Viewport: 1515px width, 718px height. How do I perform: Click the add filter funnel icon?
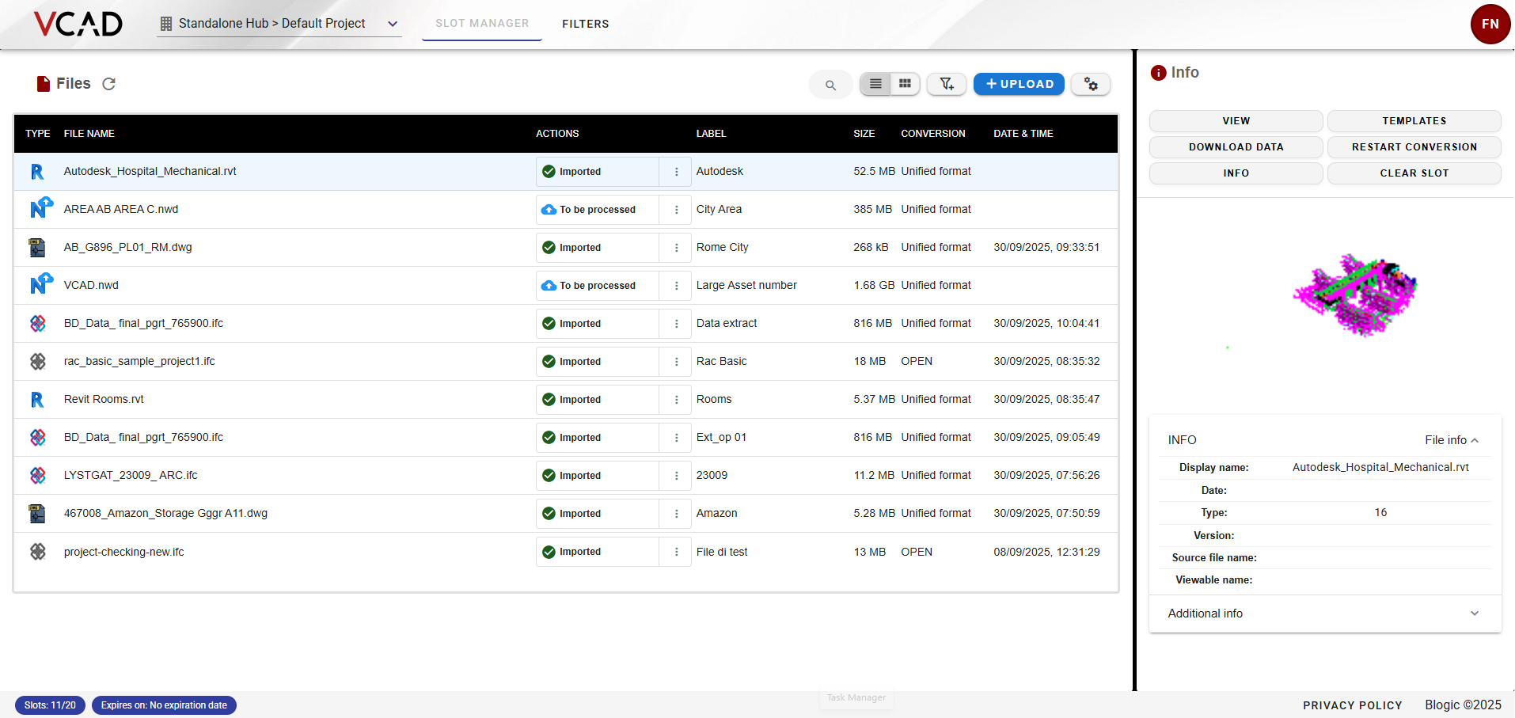tap(947, 84)
